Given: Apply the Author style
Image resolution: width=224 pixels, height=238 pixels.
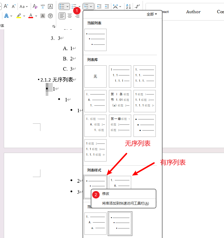Looking at the screenshot, I should (x=193, y=12).
